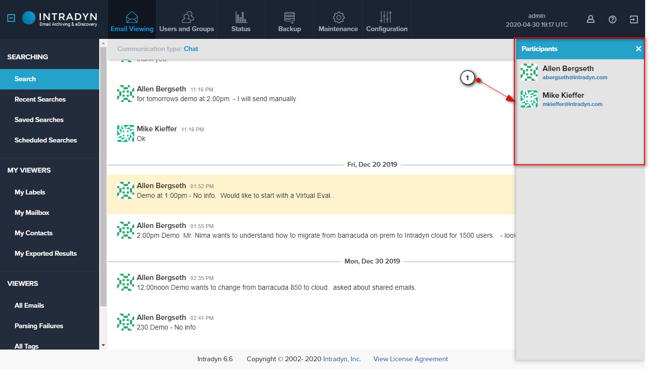Image resolution: width=650 pixels, height=369 pixels.
Task: Click Mike Kieffer's 'Ok' message text
Action: click(141, 139)
